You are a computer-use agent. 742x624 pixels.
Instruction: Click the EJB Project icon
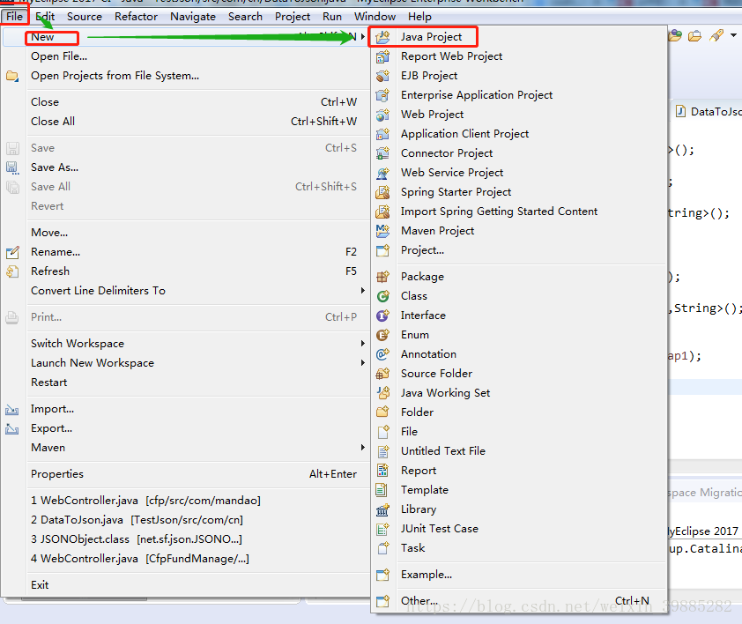(382, 76)
